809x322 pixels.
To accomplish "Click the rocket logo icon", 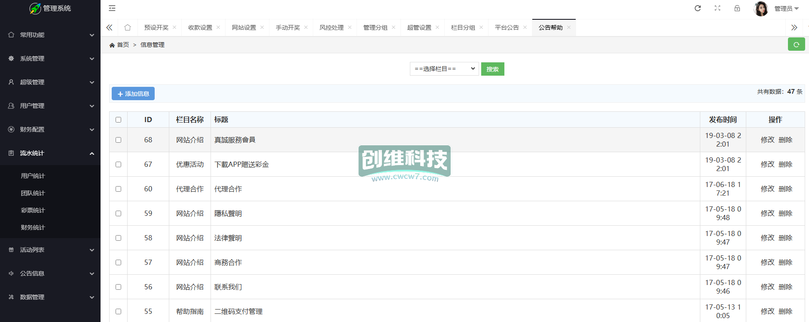I will pyautogui.click(x=35, y=8).
